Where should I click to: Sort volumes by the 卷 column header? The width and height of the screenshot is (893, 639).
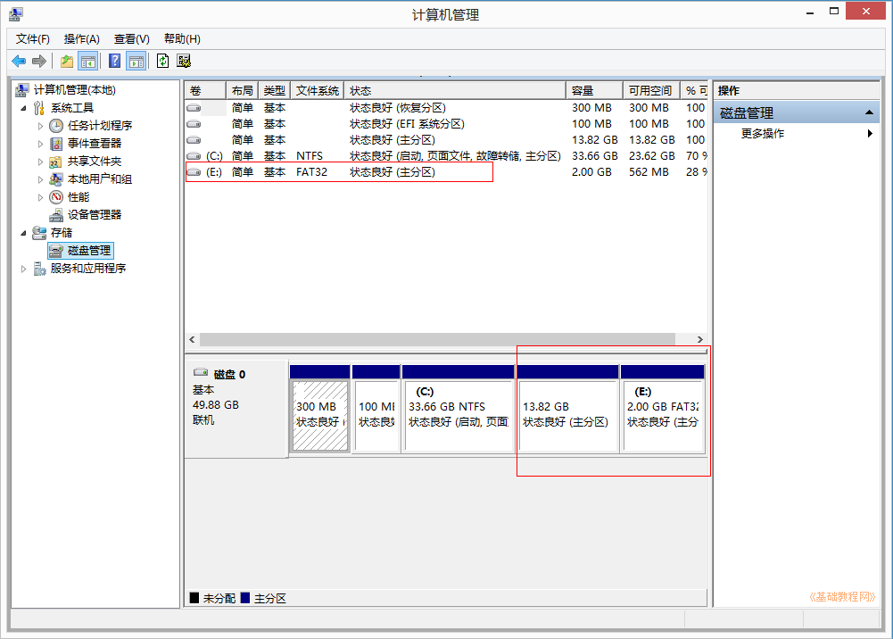(x=203, y=89)
